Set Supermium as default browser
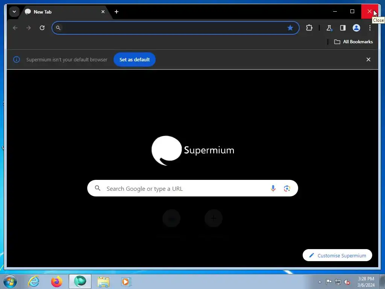The height and width of the screenshot is (289, 385). click(135, 59)
